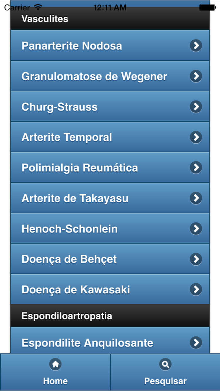The height and width of the screenshot is (391, 220).
Task: Switch to the Pesquisar tab label
Action: tap(165, 381)
